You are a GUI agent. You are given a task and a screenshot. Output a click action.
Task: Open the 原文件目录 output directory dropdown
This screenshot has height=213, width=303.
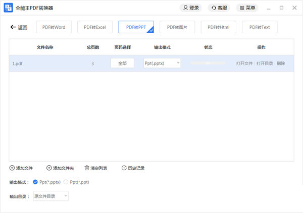coord(50,196)
